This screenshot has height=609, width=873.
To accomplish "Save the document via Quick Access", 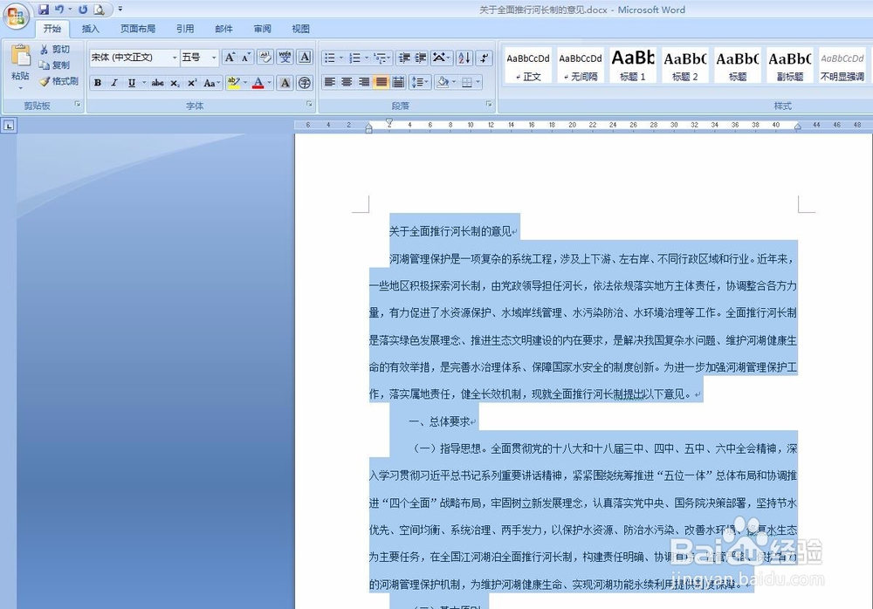I will coord(44,10).
